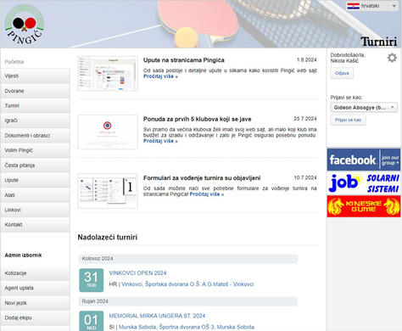Open the Upute menu item
The image size is (402, 331).
click(35, 180)
